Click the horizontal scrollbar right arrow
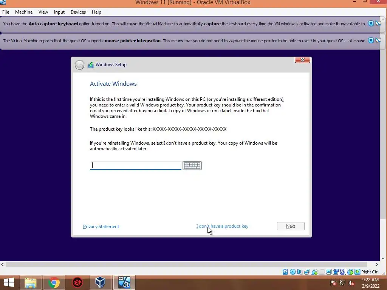This screenshot has width=387, height=290. [x=377, y=264]
